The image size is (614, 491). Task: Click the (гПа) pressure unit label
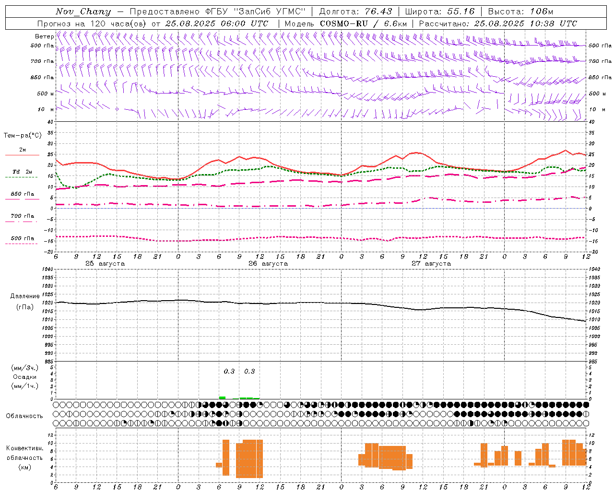point(25,307)
